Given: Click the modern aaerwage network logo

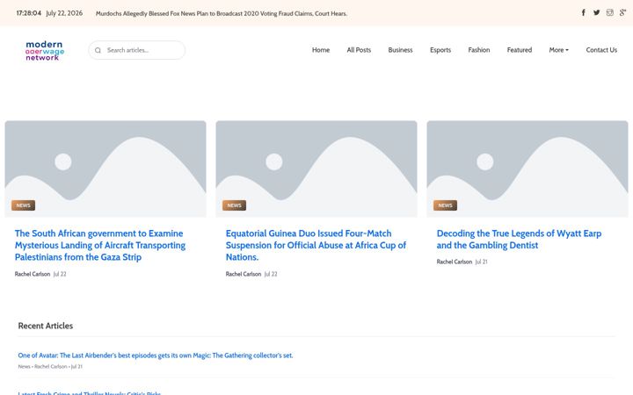Looking at the screenshot, I should click(45, 50).
